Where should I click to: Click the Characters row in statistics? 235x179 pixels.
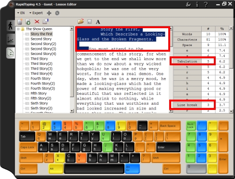point(201,39)
